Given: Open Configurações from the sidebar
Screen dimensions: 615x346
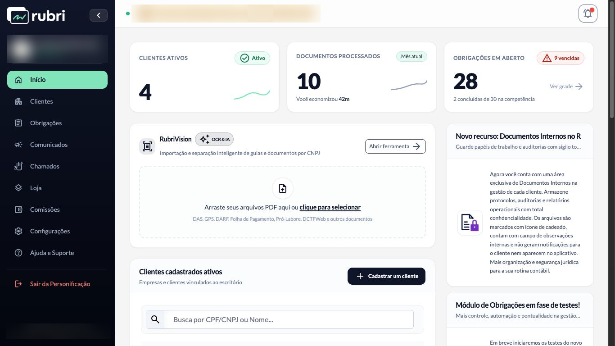Looking at the screenshot, I should pyautogui.click(x=57, y=231).
